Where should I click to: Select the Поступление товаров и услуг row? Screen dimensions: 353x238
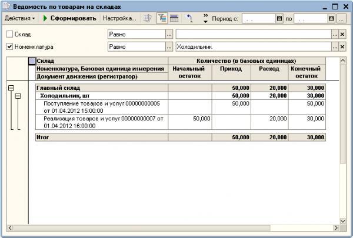coord(101,106)
